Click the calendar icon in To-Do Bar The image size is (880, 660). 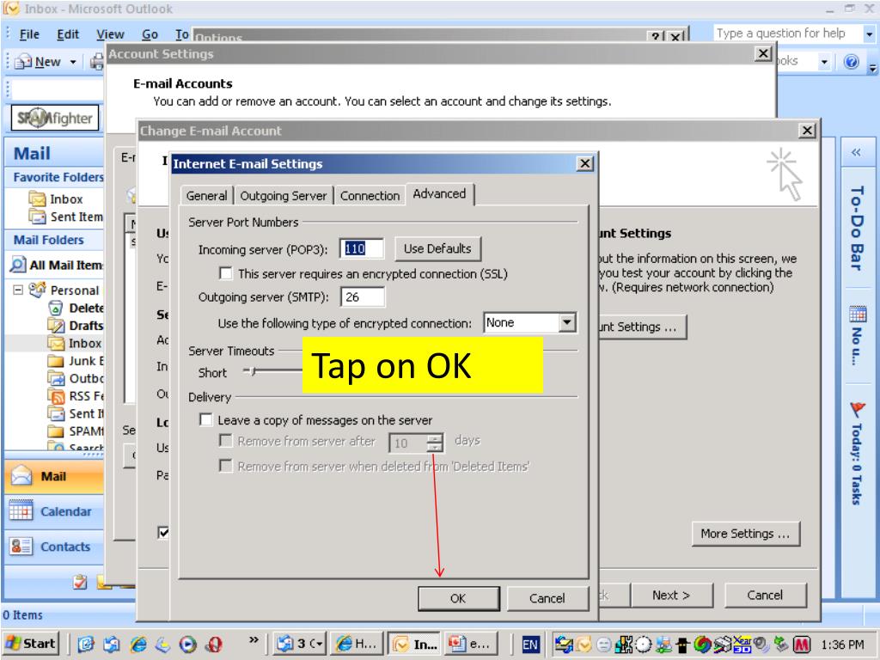pyautogui.click(x=858, y=315)
